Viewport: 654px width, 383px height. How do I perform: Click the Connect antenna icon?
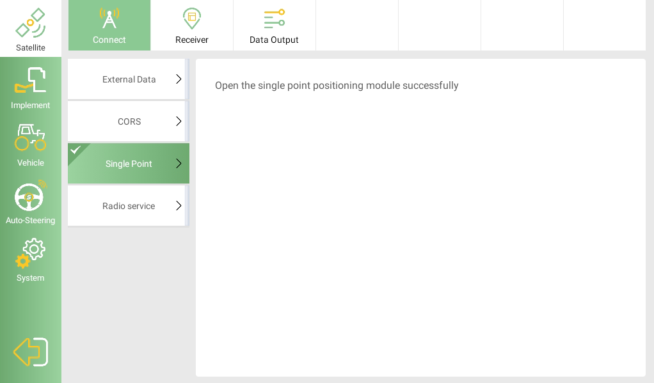109,18
